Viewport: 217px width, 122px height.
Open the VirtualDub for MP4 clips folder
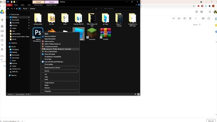click(x=133, y=20)
